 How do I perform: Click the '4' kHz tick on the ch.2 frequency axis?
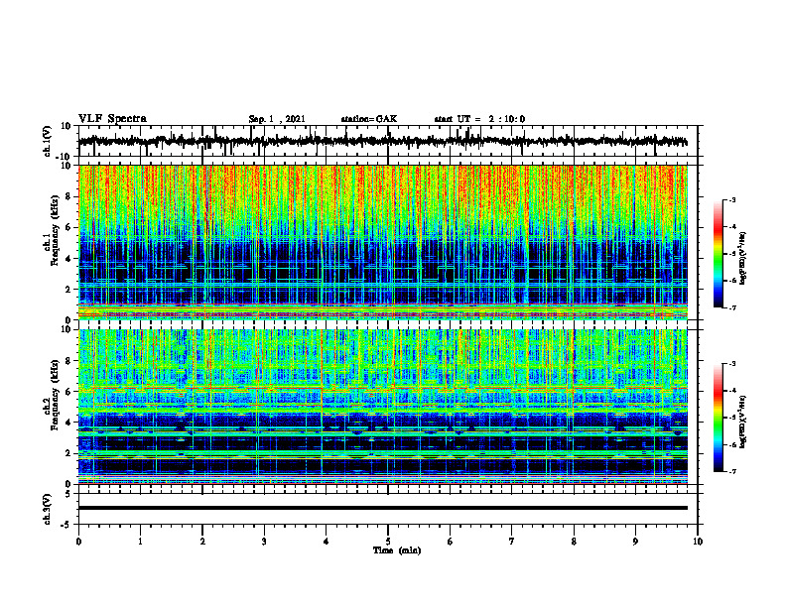[69, 423]
